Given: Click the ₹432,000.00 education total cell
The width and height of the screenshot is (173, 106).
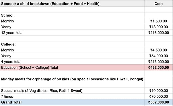Looking at the screenshot, I should click(159, 67).
